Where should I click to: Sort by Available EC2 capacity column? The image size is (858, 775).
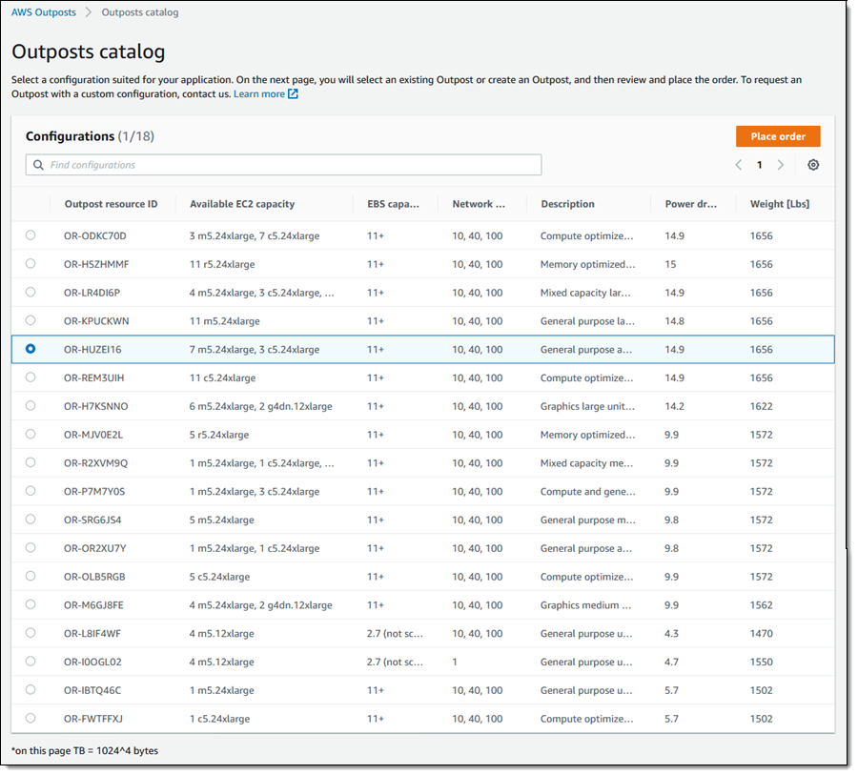pyautogui.click(x=242, y=204)
